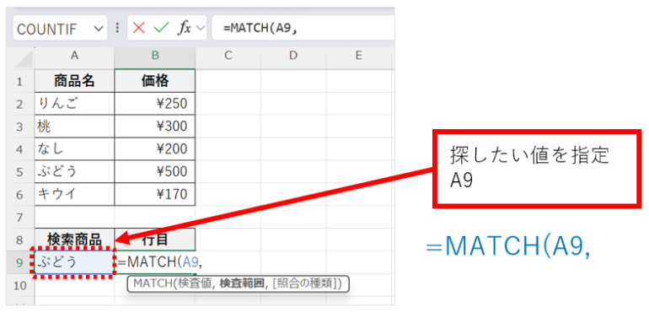The width and height of the screenshot is (649, 313).
Task: Select row 3 header
Action: coord(20,127)
